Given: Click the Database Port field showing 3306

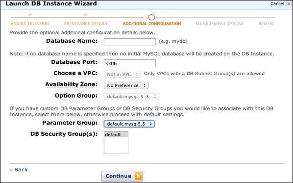Looking at the screenshot, I should click(130, 63).
